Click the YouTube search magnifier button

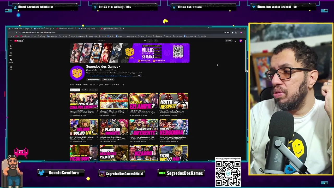pos(150,41)
